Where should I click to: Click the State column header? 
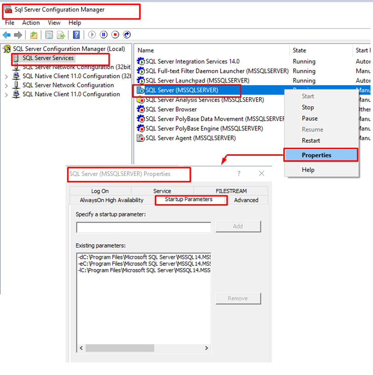coord(299,51)
